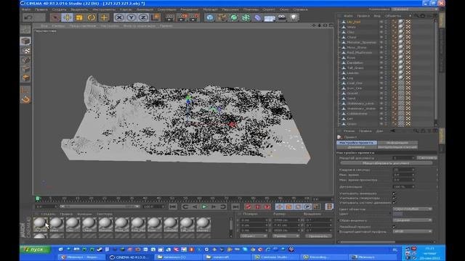Switch to Model mode in sidebar
Screen dimensions: 465x261
pyautogui.click(x=26, y=41)
